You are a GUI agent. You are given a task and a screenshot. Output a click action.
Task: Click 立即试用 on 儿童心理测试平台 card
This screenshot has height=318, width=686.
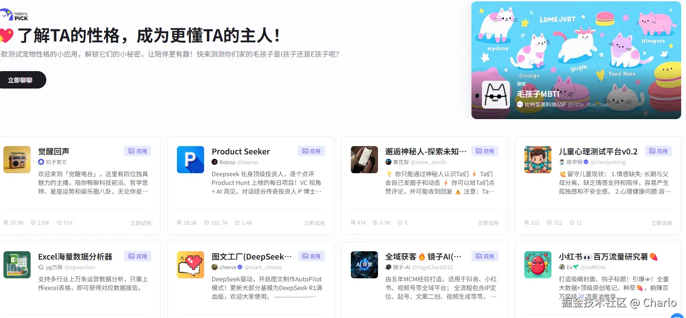click(662, 223)
